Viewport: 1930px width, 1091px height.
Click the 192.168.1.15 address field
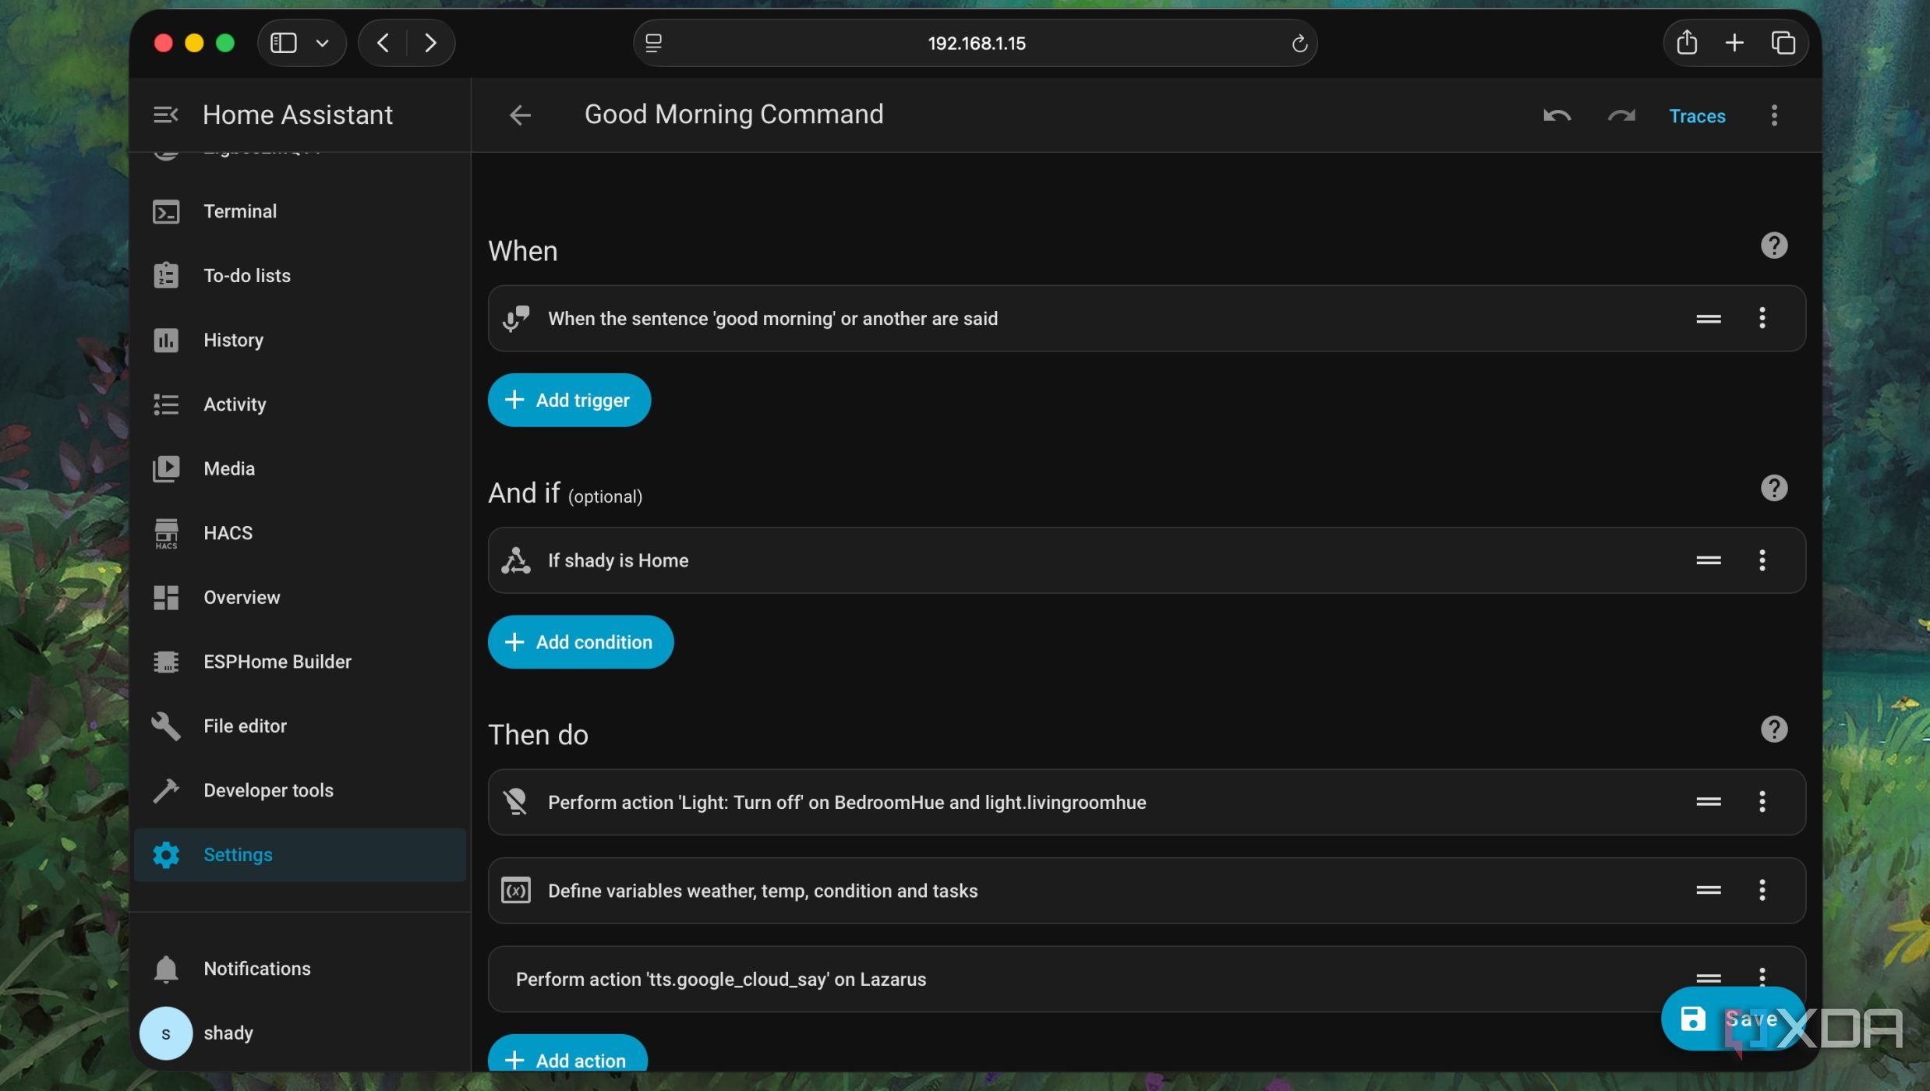[x=975, y=43]
